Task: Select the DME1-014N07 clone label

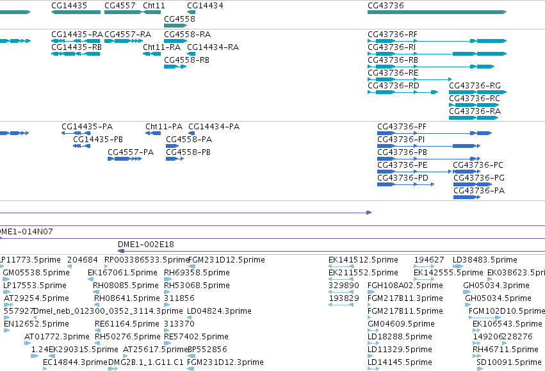Action: pos(26,232)
